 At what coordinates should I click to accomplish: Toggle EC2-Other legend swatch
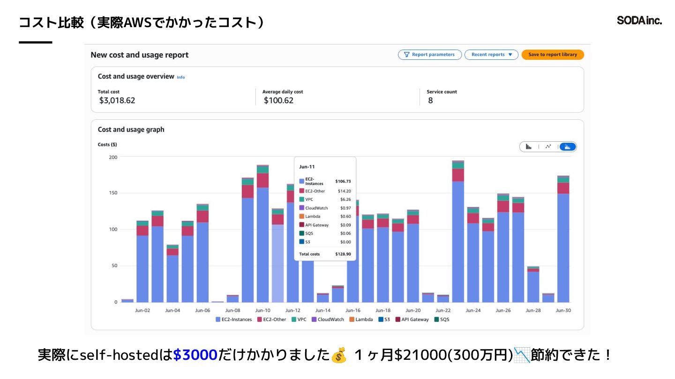coord(260,320)
